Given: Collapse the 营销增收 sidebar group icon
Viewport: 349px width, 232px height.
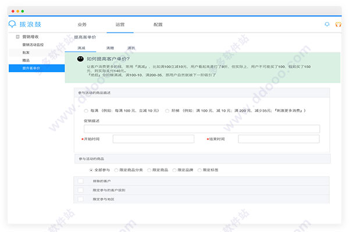Looking at the screenshot, I should 17,37.
